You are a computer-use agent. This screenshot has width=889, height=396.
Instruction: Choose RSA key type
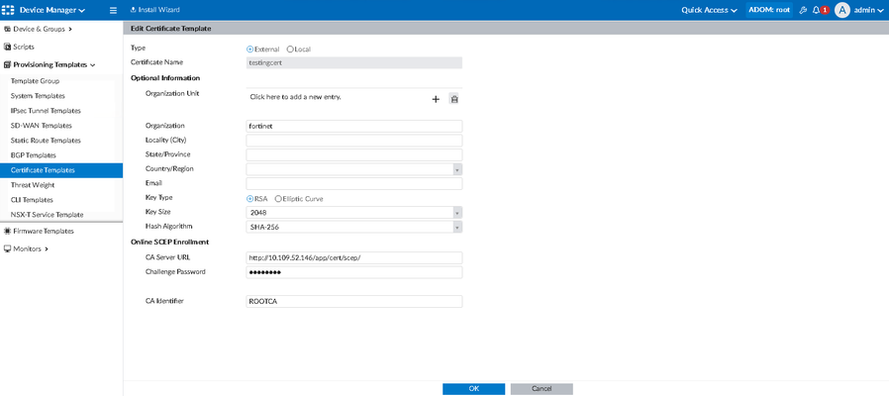coord(249,199)
